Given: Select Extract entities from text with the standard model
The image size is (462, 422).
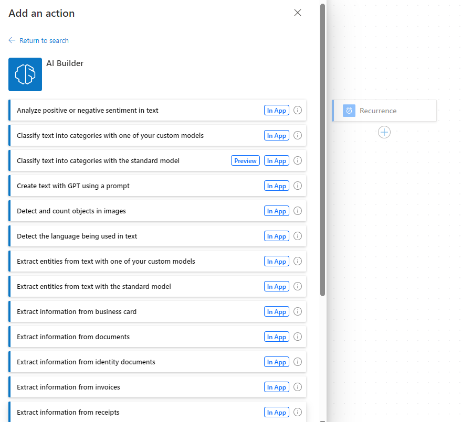Looking at the screenshot, I should 157,286.
